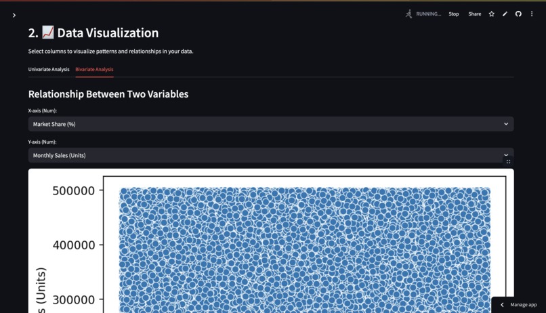Switch to the Univariate Analysis tab
Image resolution: width=546 pixels, height=313 pixels.
pos(49,69)
